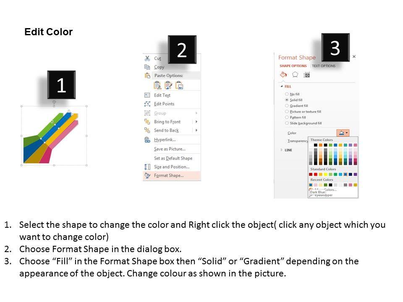The image size is (403, 302).
Task: Choose the Pattern fill radio button
Action: pos(287,117)
